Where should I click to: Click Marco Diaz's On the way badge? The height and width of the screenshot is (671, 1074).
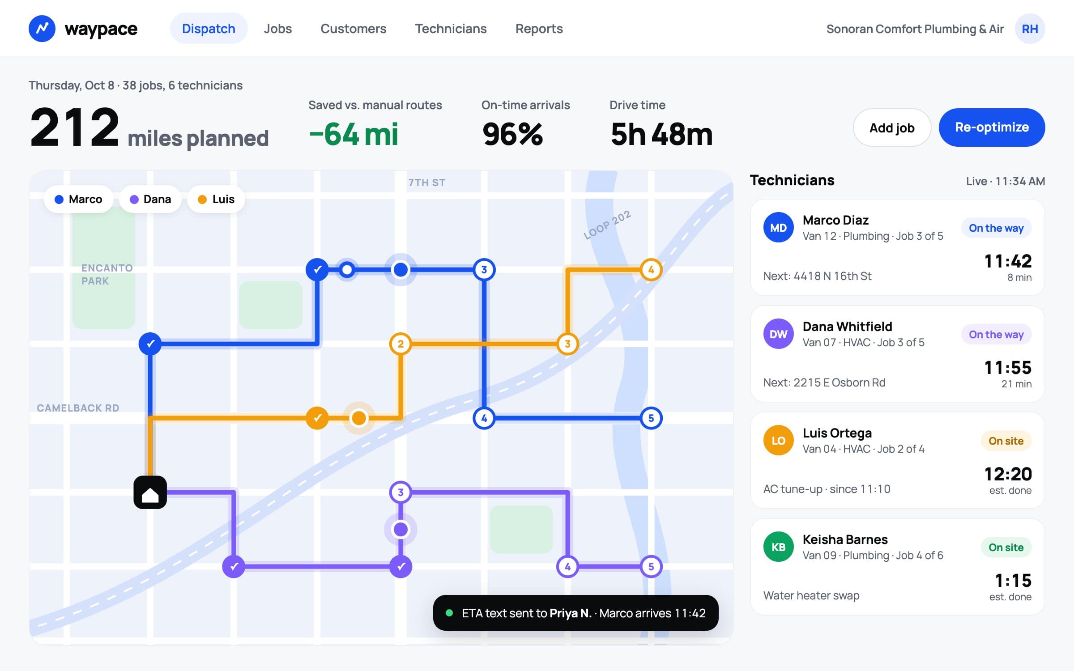996,228
